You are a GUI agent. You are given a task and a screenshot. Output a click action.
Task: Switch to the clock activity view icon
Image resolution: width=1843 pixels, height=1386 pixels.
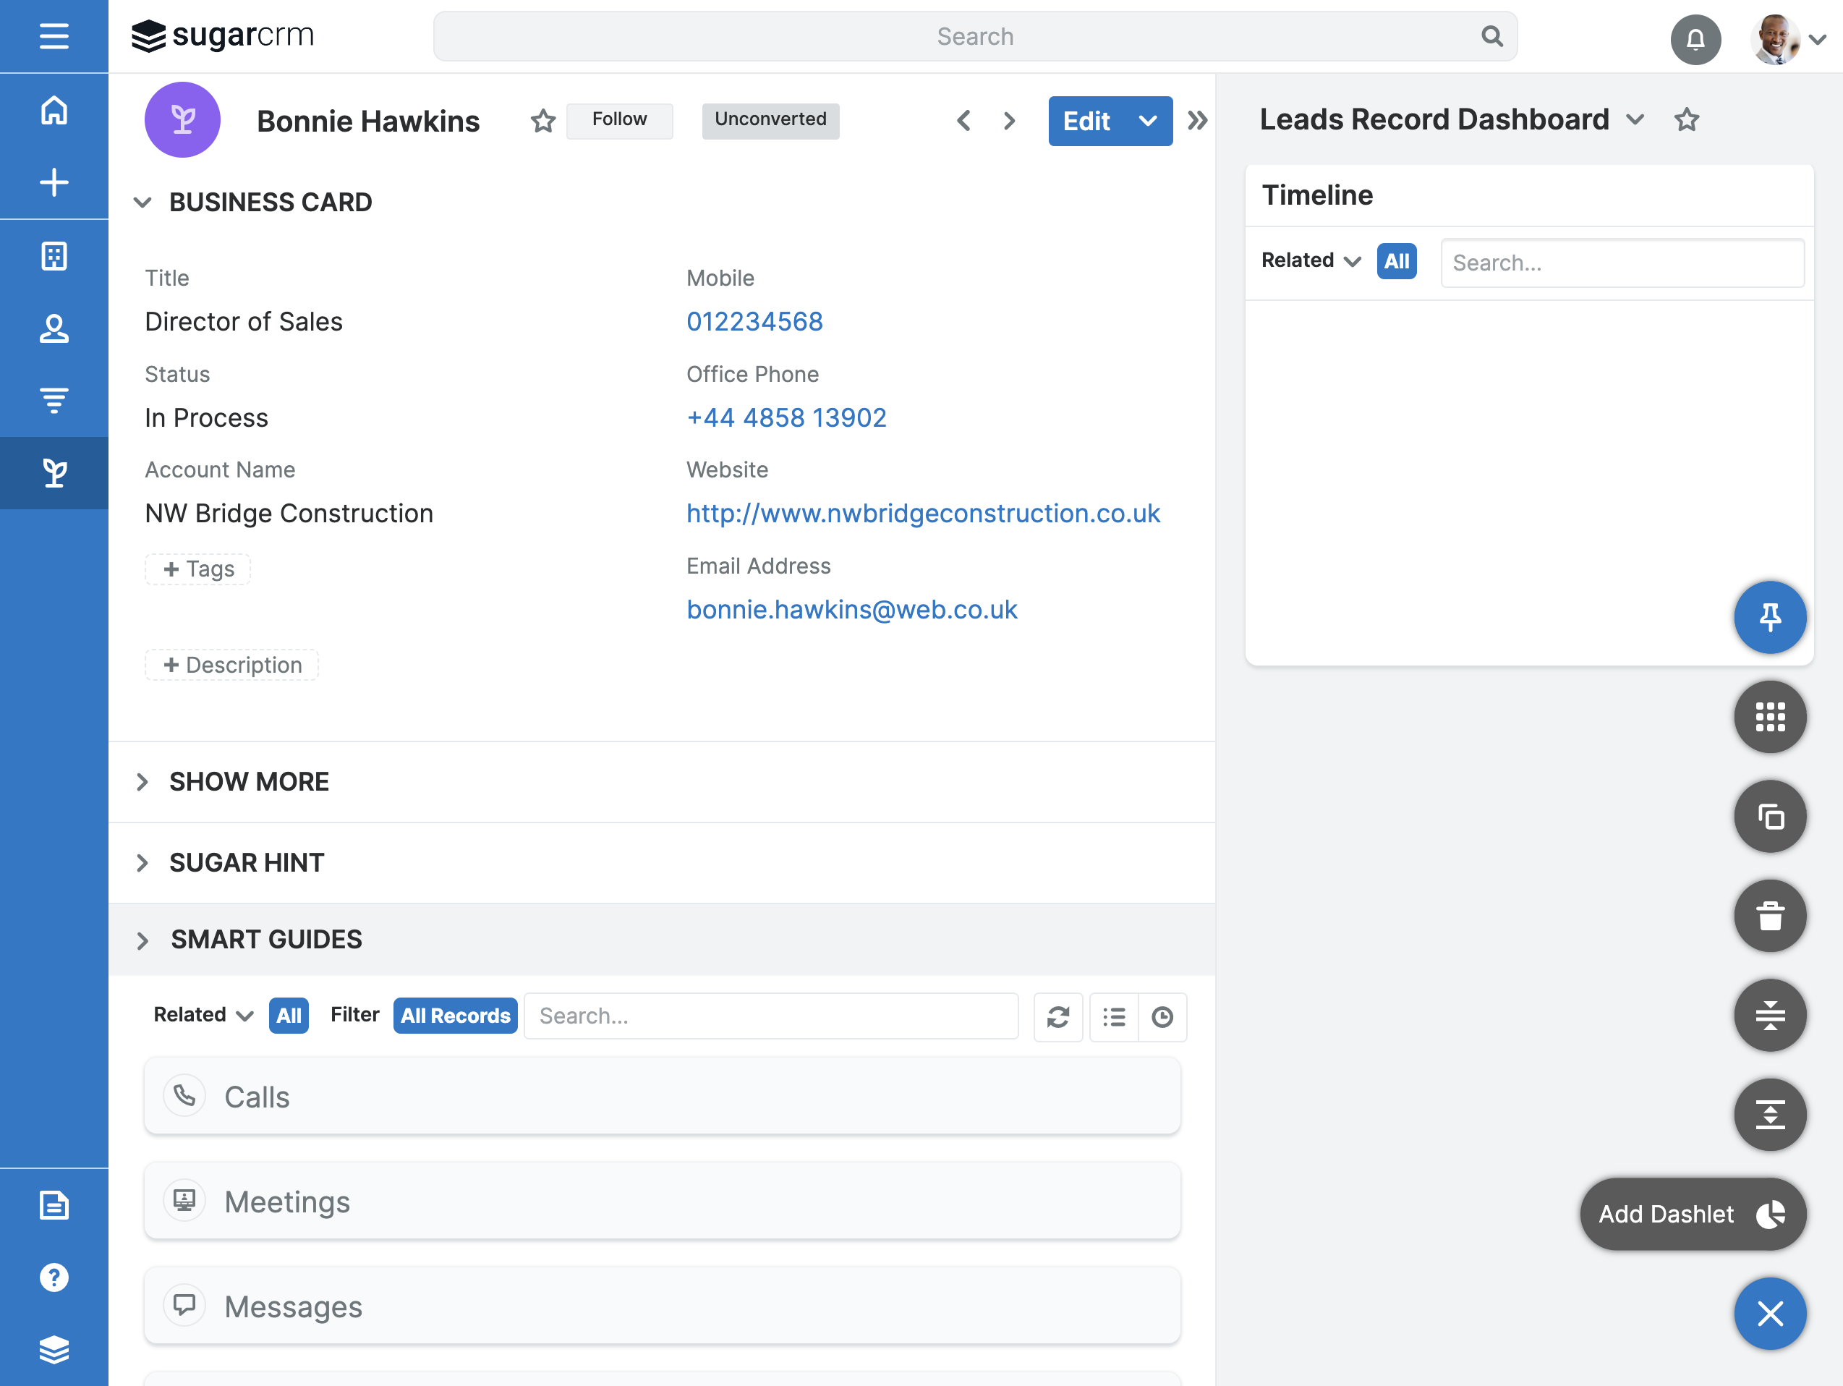tap(1162, 1017)
